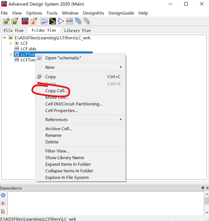Expand the LCF cell node
Image resolution: width=209 pixels, height=221 pixels.
(11, 43)
